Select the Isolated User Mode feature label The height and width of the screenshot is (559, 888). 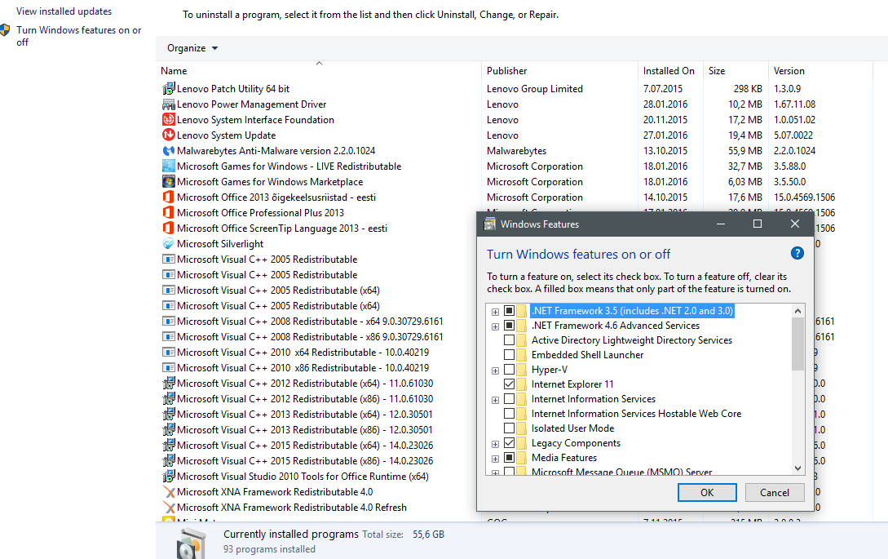click(572, 428)
